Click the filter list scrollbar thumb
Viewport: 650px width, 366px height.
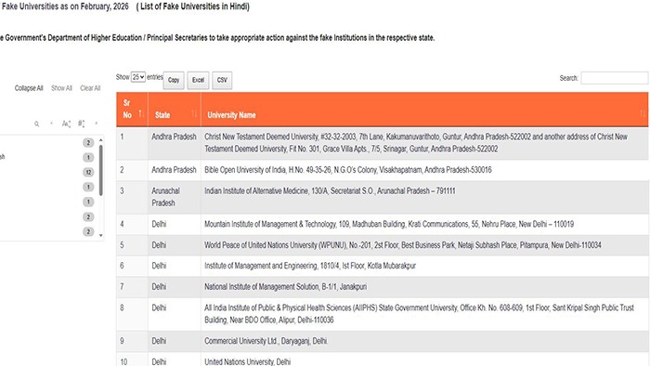tap(100, 170)
